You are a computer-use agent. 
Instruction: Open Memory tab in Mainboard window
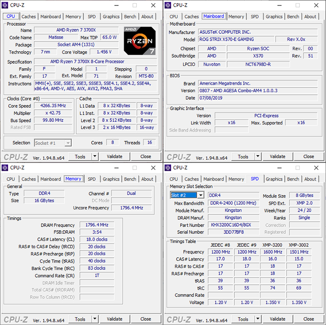coord(236,16)
